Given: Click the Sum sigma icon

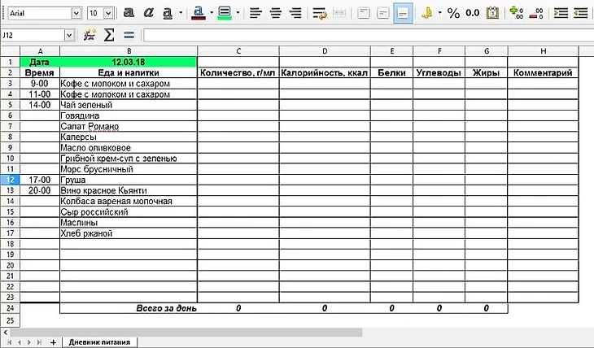Looking at the screenshot, I should [x=109, y=36].
